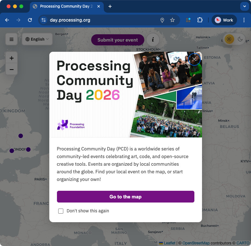Open Chrome's three-dot menu
Image resolution: width=251 pixels, height=246 pixels.
[x=244, y=20]
